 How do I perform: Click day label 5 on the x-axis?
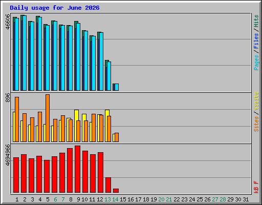click(x=48, y=199)
